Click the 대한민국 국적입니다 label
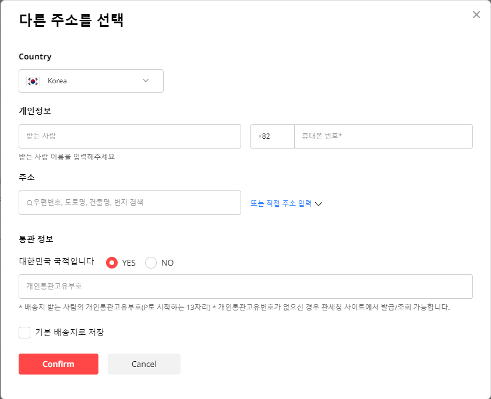This screenshot has width=491, height=399. (x=56, y=261)
